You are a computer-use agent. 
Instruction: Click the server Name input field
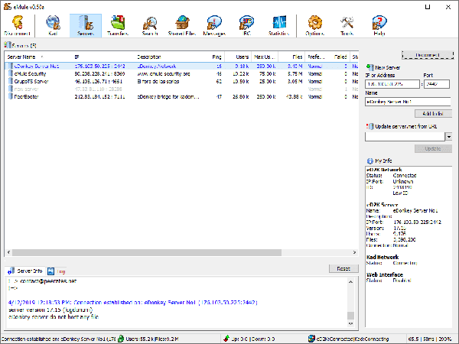pos(408,102)
